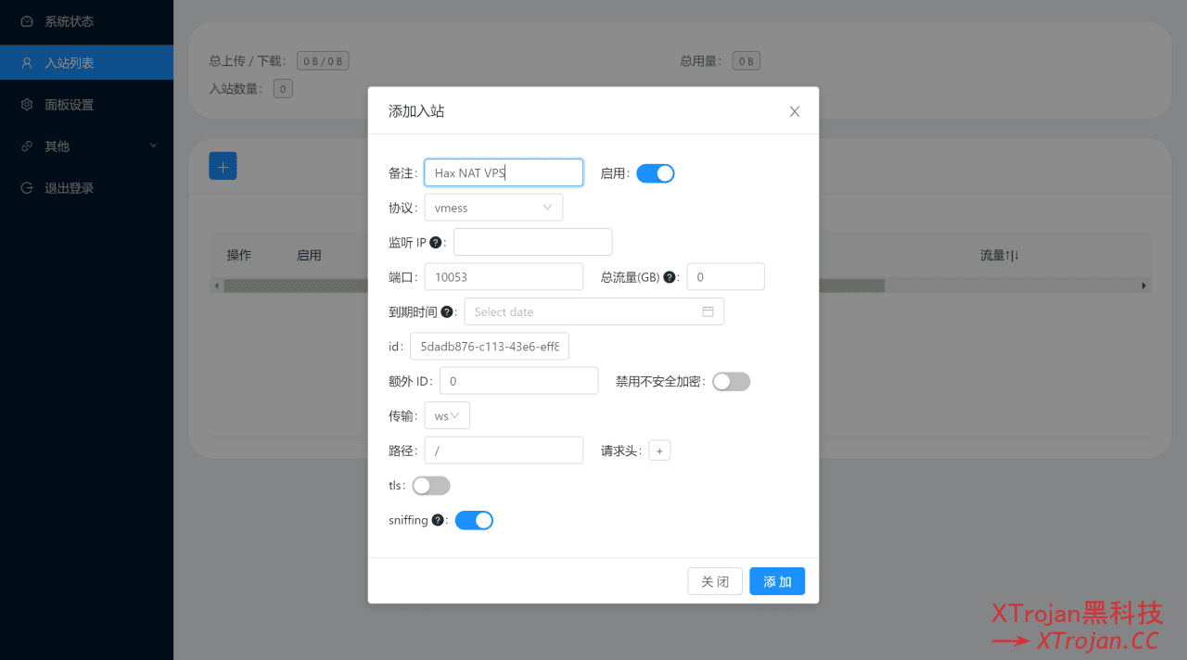Disable the 启用 toggle
The image size is (1187, 660).
point(656,172)
